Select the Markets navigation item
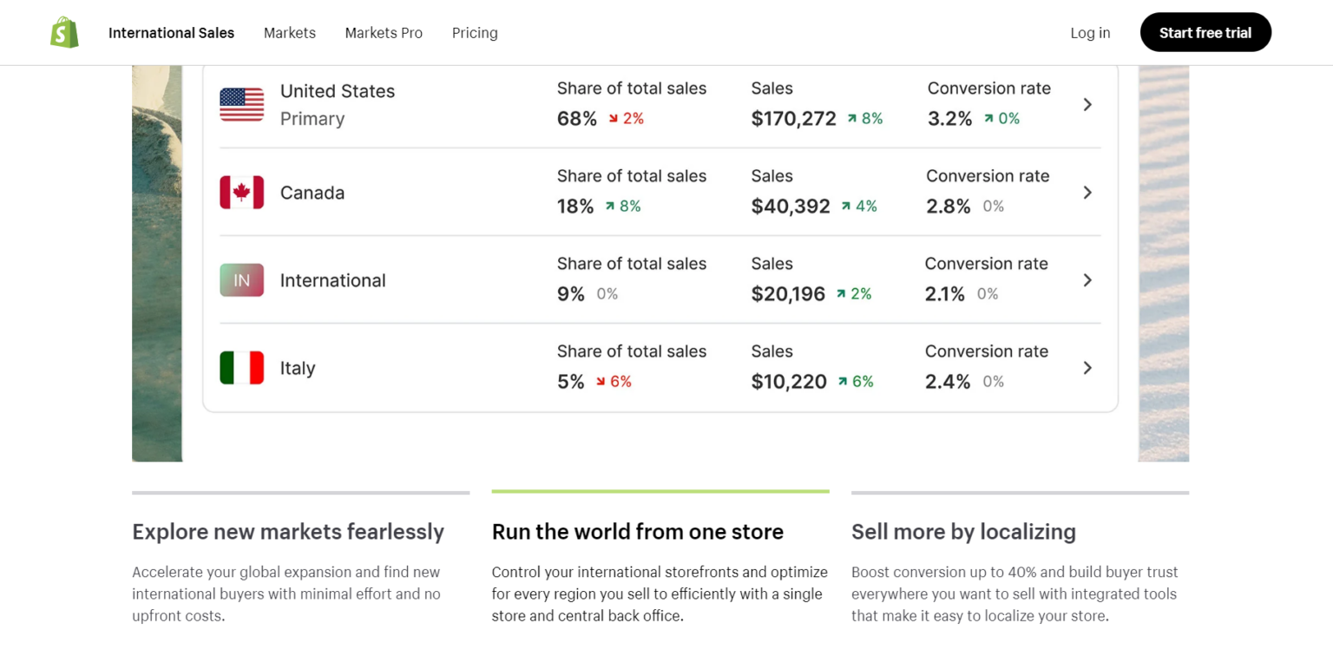Image resolution: width=1333 pixels, height=656 pixels. point(290,32)
